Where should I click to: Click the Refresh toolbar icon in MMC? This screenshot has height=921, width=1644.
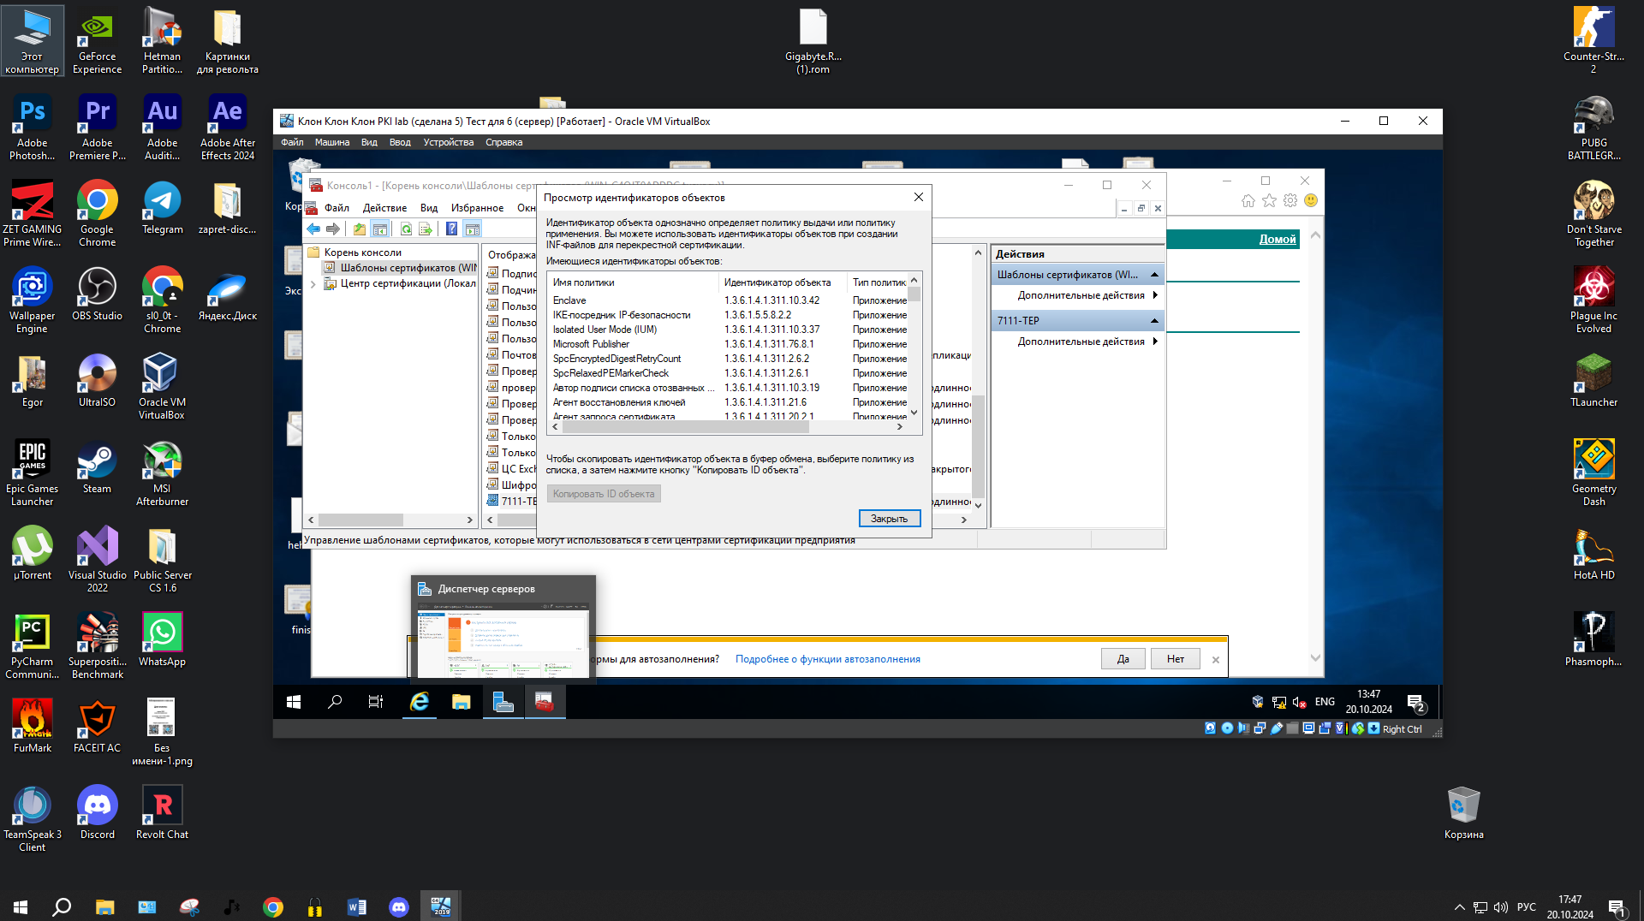coord(406,229)
